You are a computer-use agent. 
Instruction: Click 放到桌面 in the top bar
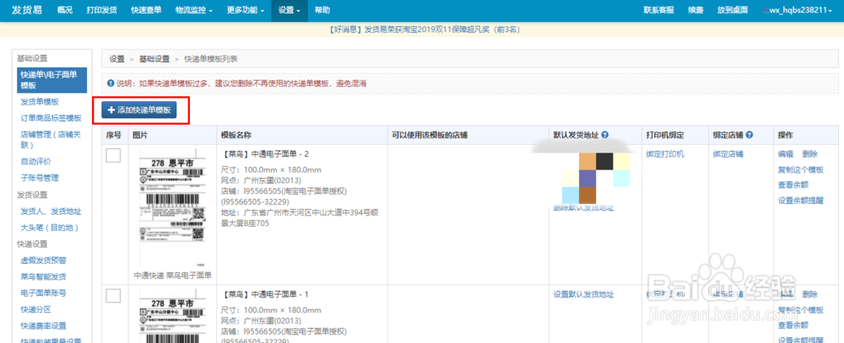[x=732, y=10]
